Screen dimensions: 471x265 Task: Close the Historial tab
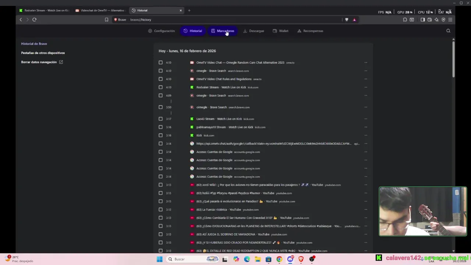click(181, 10)
